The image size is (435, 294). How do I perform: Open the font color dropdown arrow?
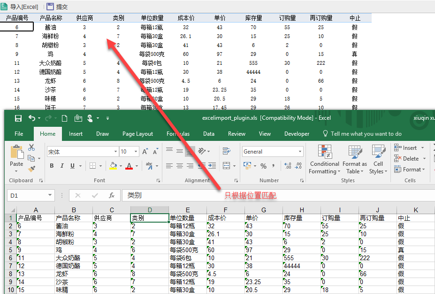137,166
